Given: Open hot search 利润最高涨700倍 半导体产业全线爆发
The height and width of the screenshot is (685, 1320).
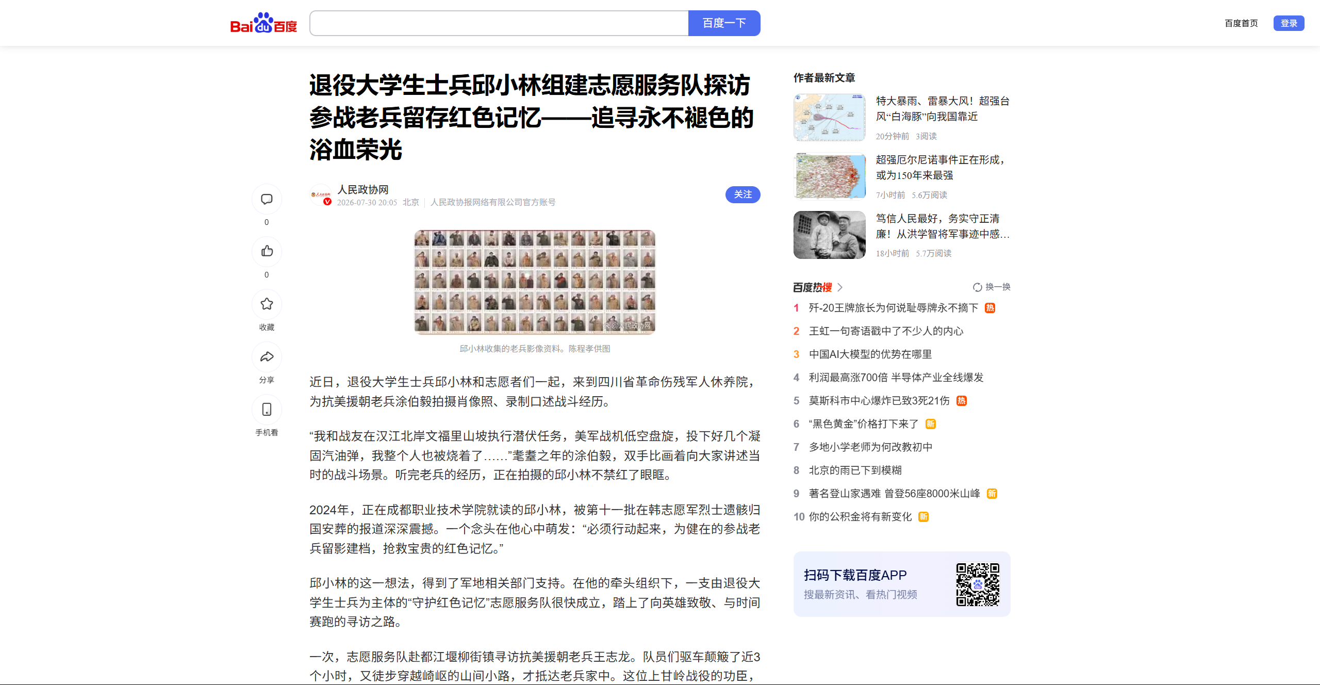Looking at the screenshot, I should point(896,378).
